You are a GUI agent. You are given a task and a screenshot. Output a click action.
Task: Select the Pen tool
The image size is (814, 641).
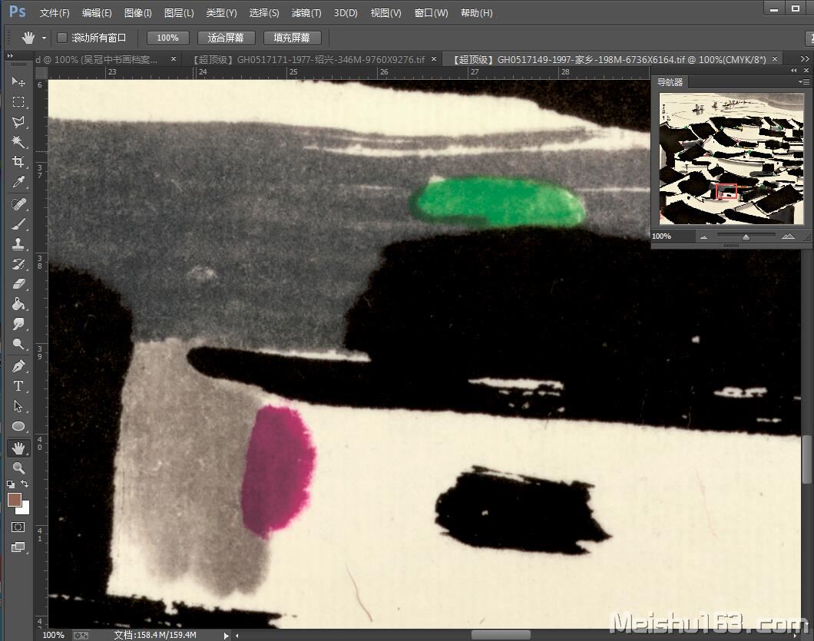tap(18, 366)
